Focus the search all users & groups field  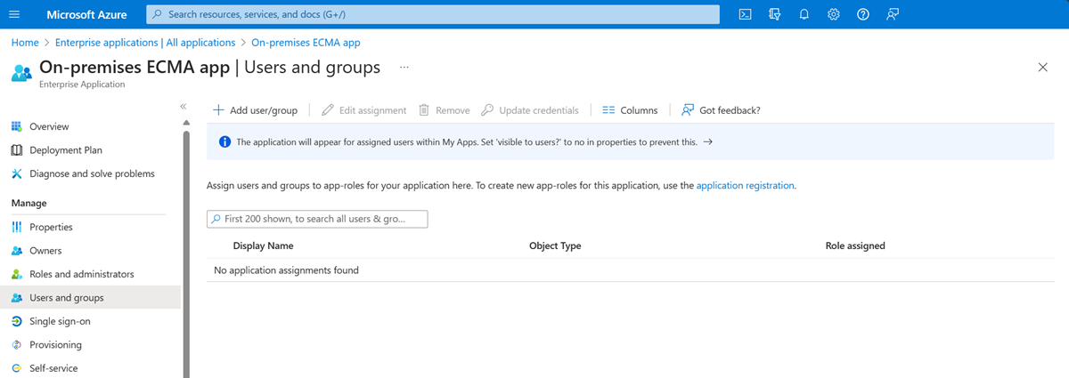pyautogui.click(x=317, y=219)
